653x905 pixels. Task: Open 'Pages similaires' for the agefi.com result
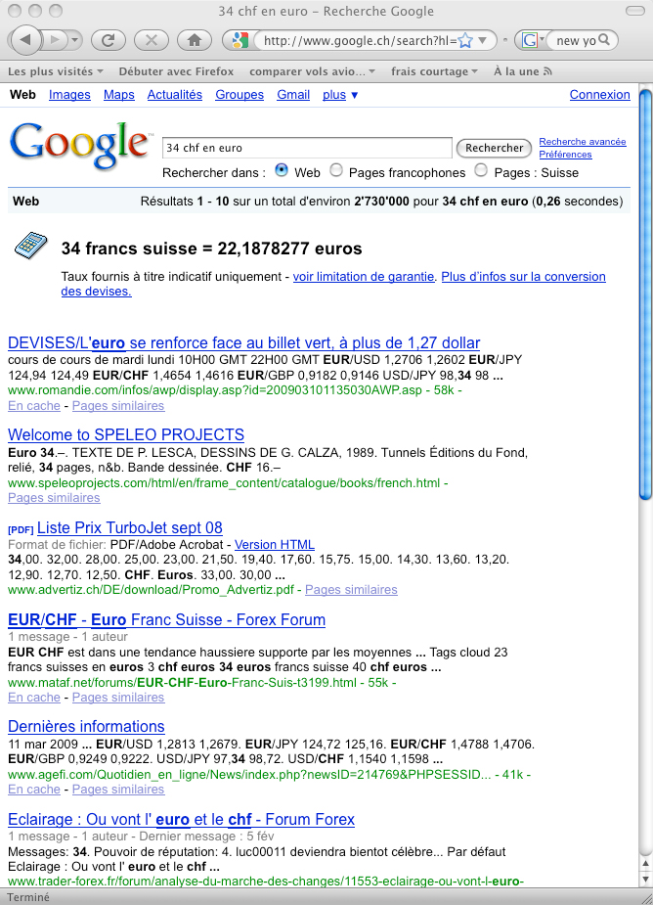118,789
